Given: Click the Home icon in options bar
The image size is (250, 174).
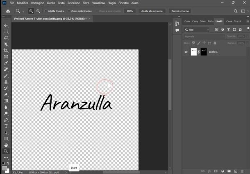Looking at the screenshot, I should coord(8,11).
